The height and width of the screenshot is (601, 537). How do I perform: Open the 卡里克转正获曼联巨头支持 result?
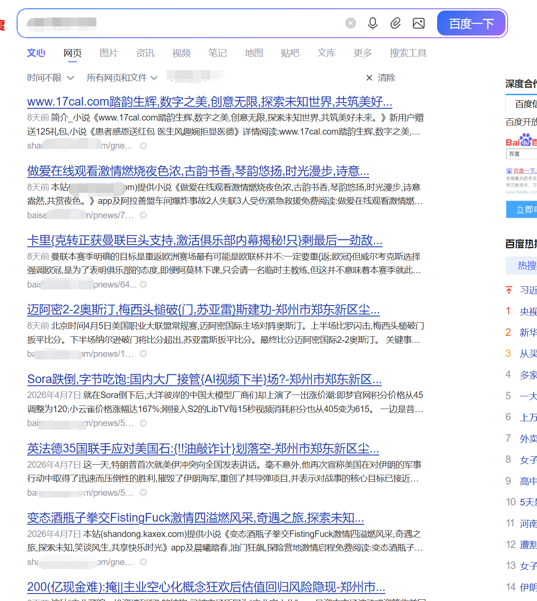click(x=205, y=240)
